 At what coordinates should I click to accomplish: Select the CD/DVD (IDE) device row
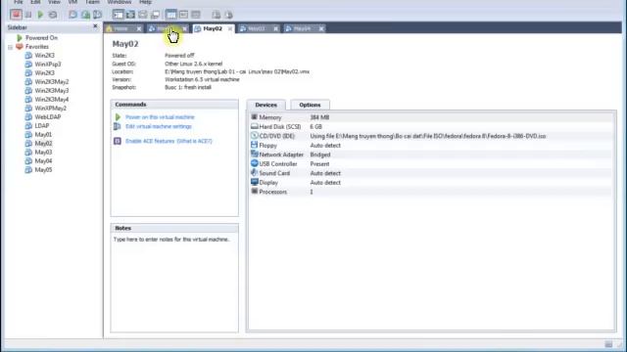point(431,136)
